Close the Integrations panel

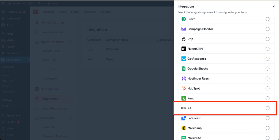tap(274, 6)
